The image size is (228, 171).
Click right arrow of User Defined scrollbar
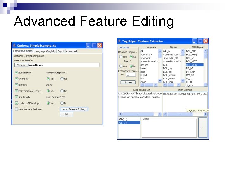[206, 114]
